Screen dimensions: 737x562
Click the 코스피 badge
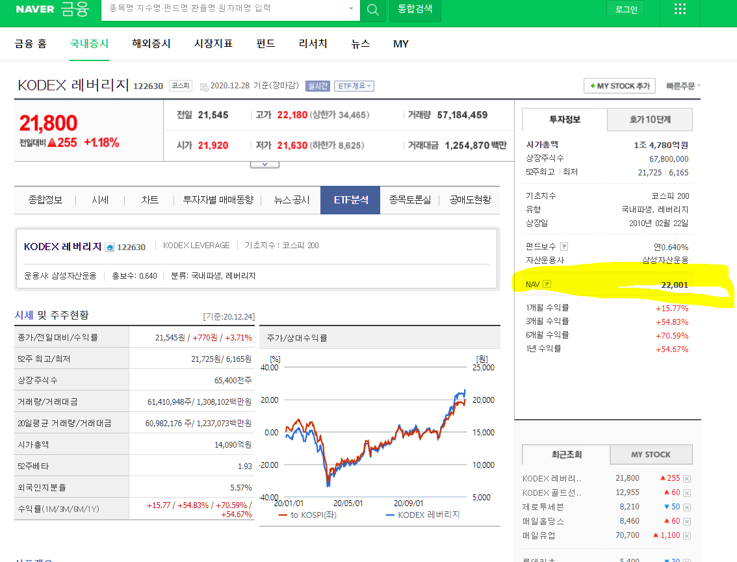(x=181, y=86)
